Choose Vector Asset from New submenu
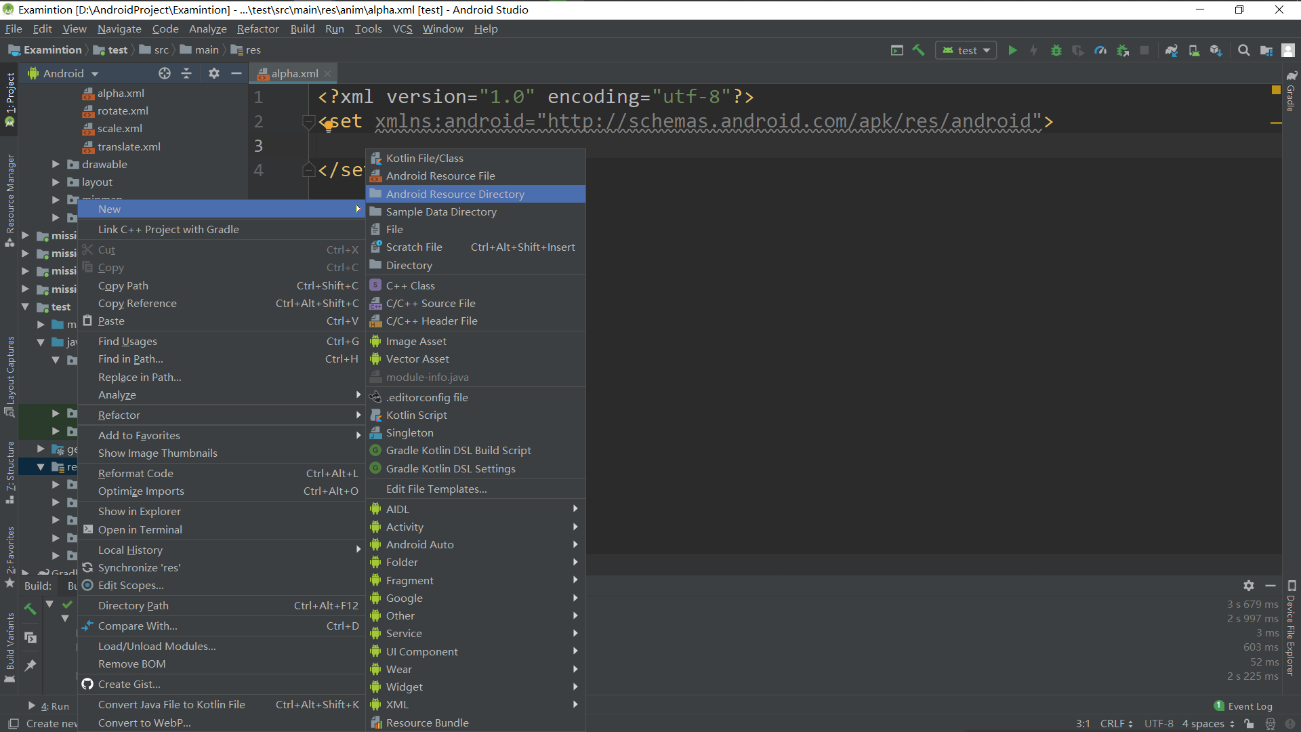1301x732 pixels. click(417, 359)
